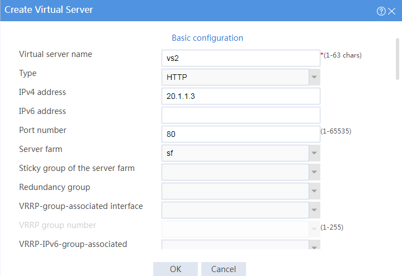
Task: Select the Port number input field
Action: pos(241,134)
